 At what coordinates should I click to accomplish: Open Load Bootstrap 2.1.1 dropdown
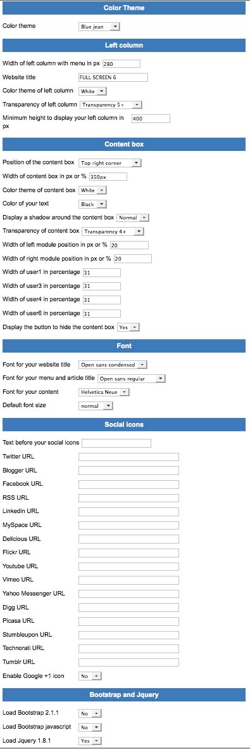click(90, 713)
